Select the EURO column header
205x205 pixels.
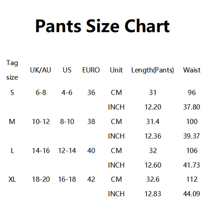coord(91,70)
